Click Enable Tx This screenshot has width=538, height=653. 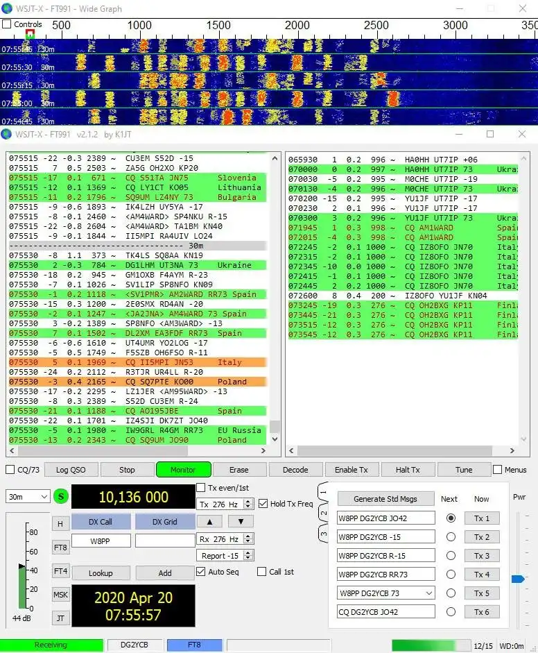pos(352,470)
